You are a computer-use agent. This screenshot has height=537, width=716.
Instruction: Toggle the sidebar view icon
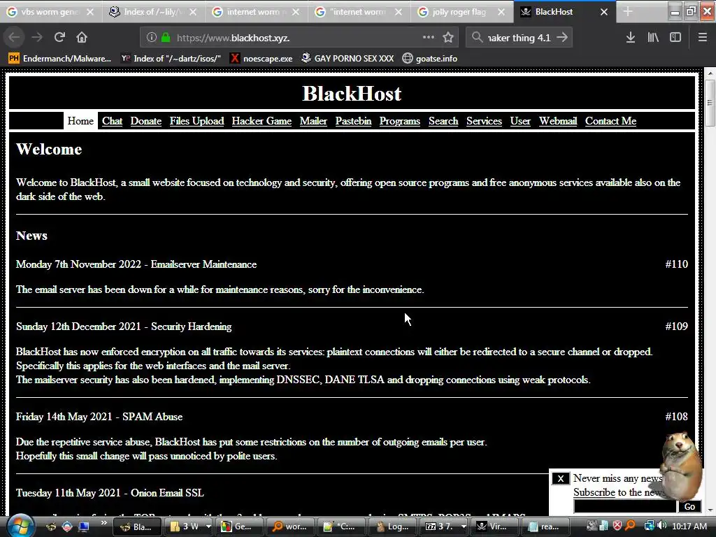[x=675, y=38]
